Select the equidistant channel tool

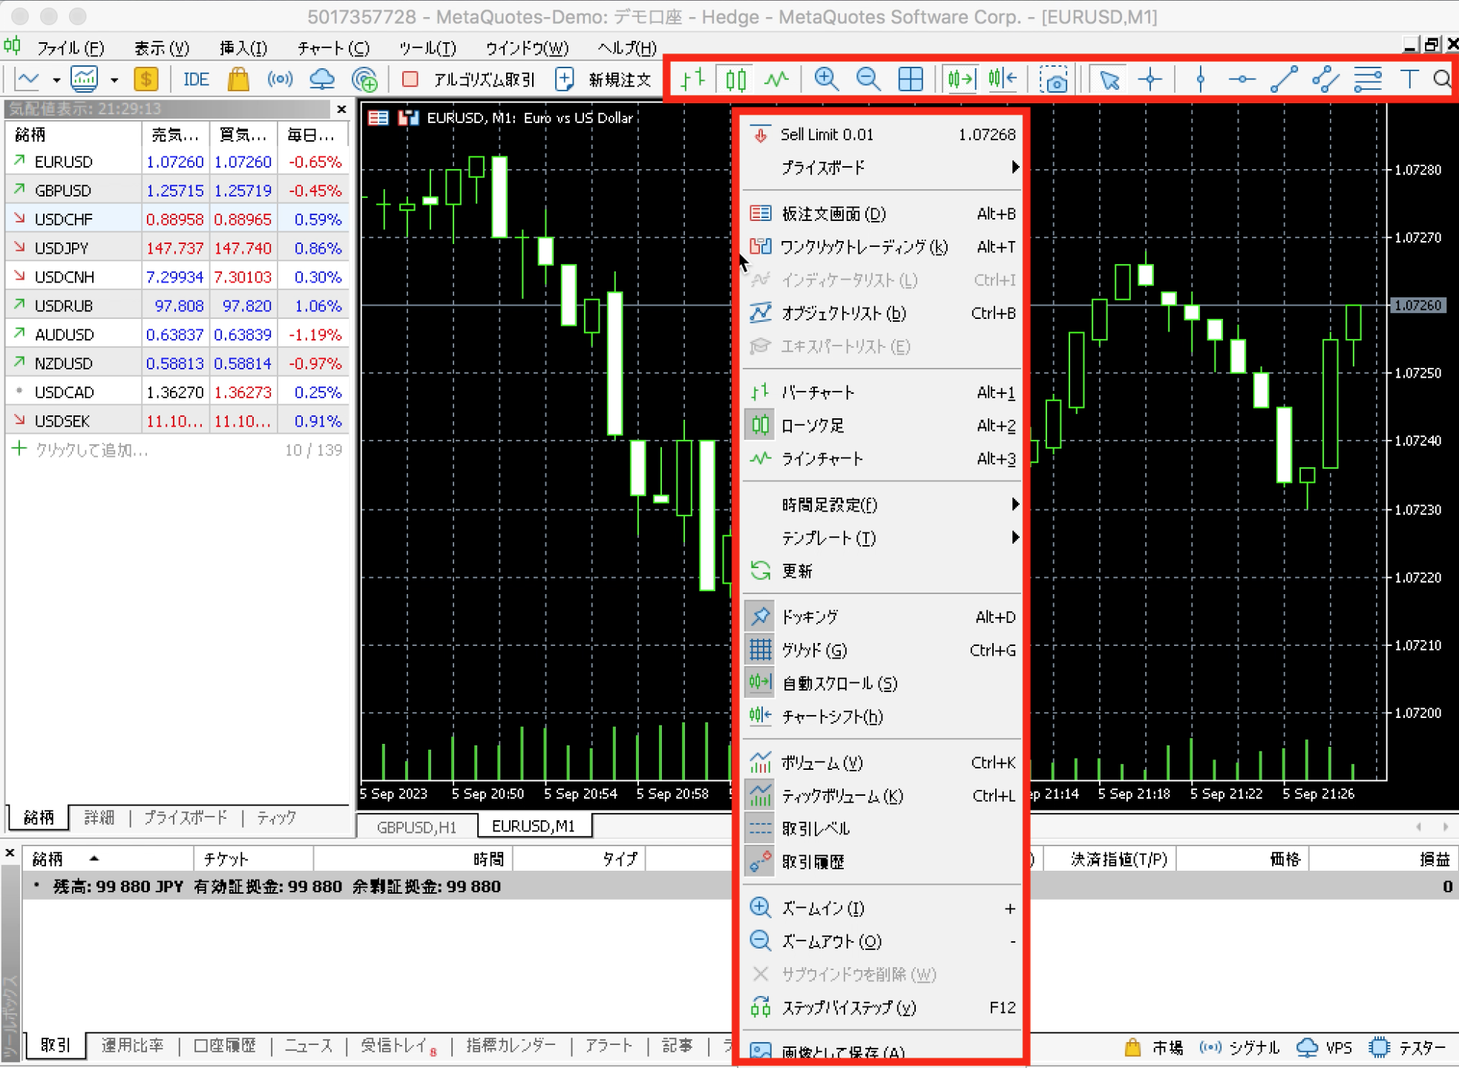coord(1325,79)
